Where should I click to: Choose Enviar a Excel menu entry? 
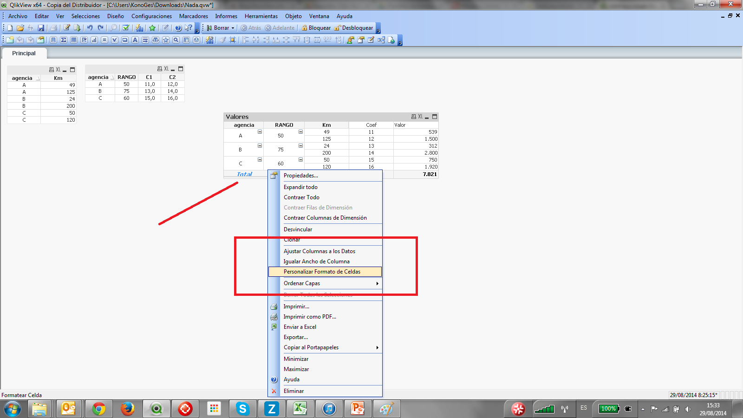325,327
